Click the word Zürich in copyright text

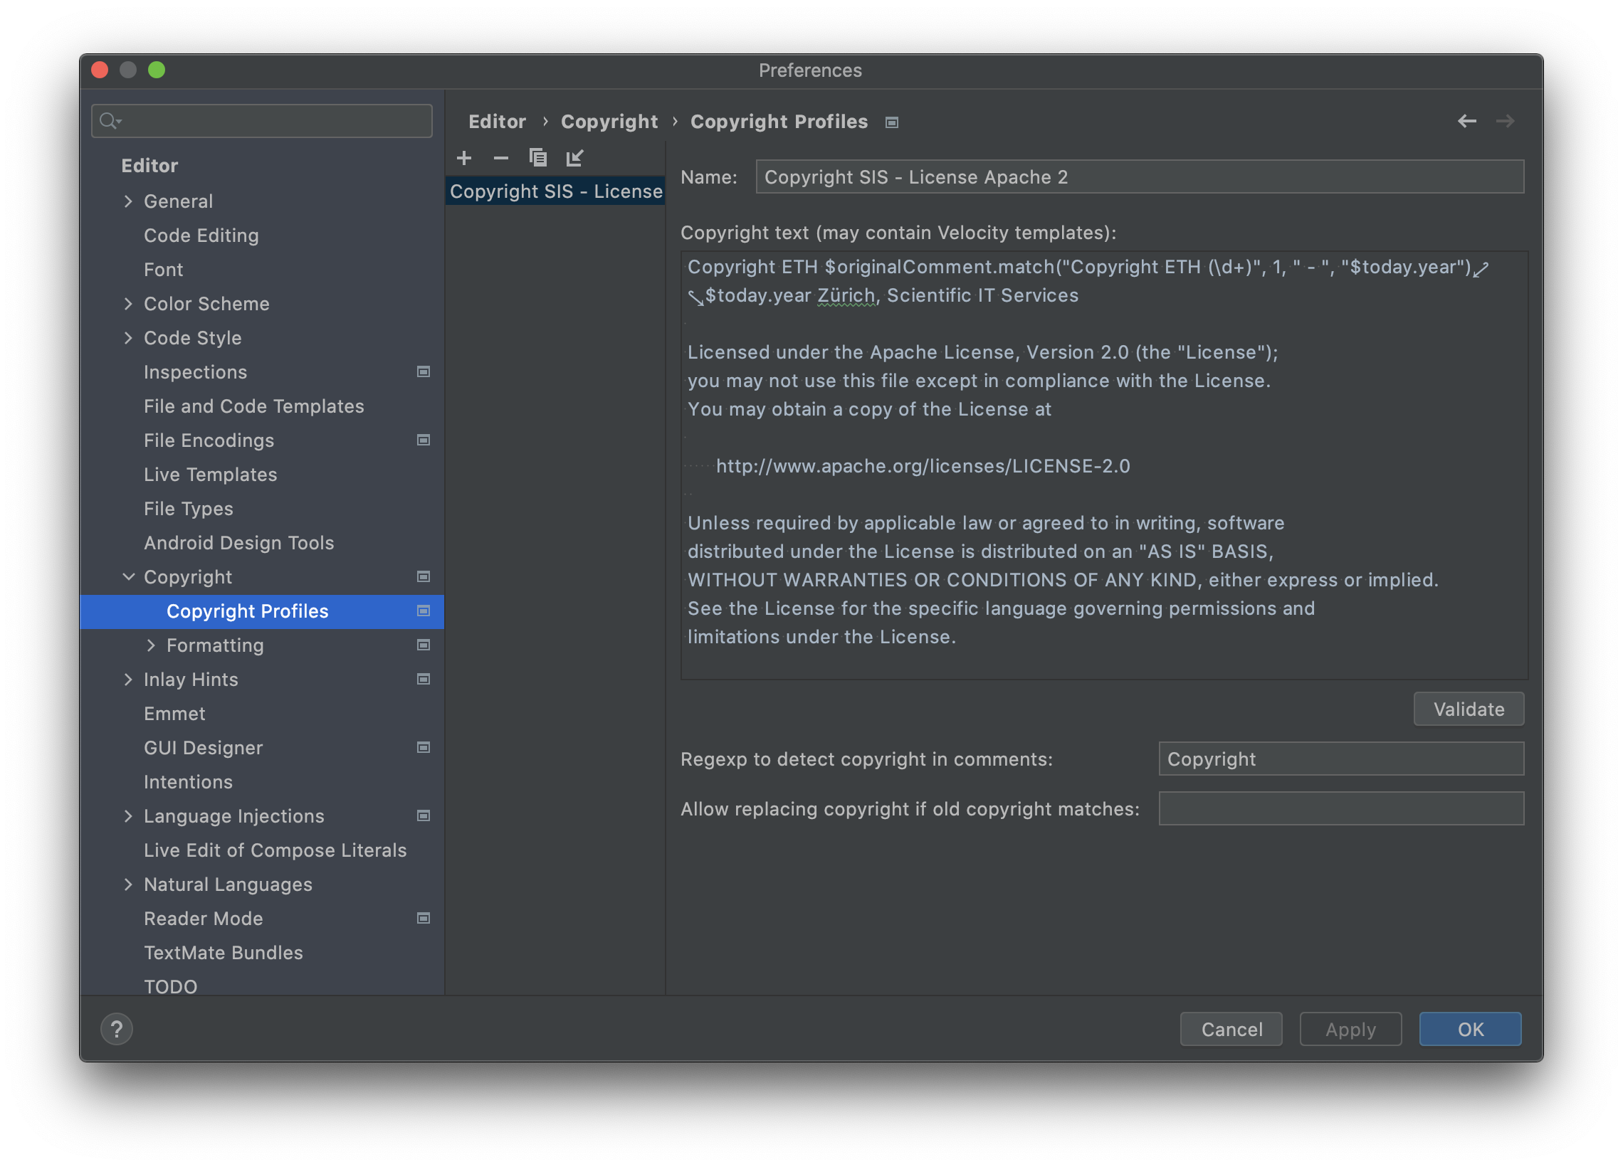click(846, 295)
